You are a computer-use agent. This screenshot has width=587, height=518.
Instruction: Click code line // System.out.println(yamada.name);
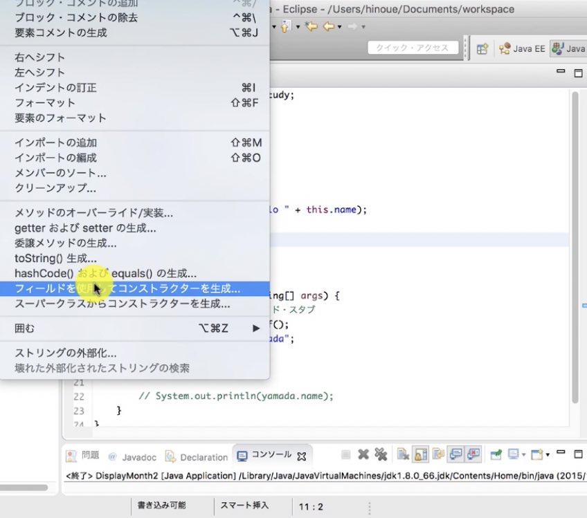click(235, 396)
